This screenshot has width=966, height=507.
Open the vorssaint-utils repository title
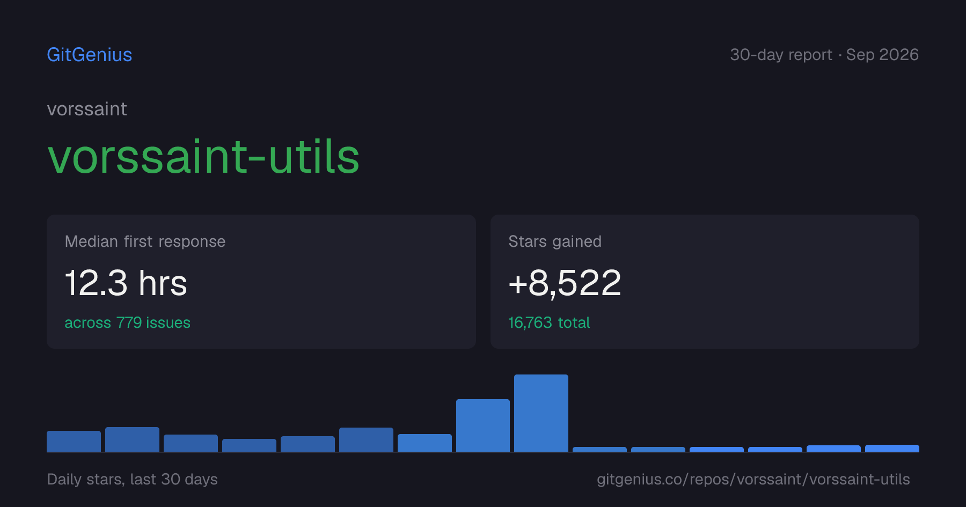click(x=203, y=157)
